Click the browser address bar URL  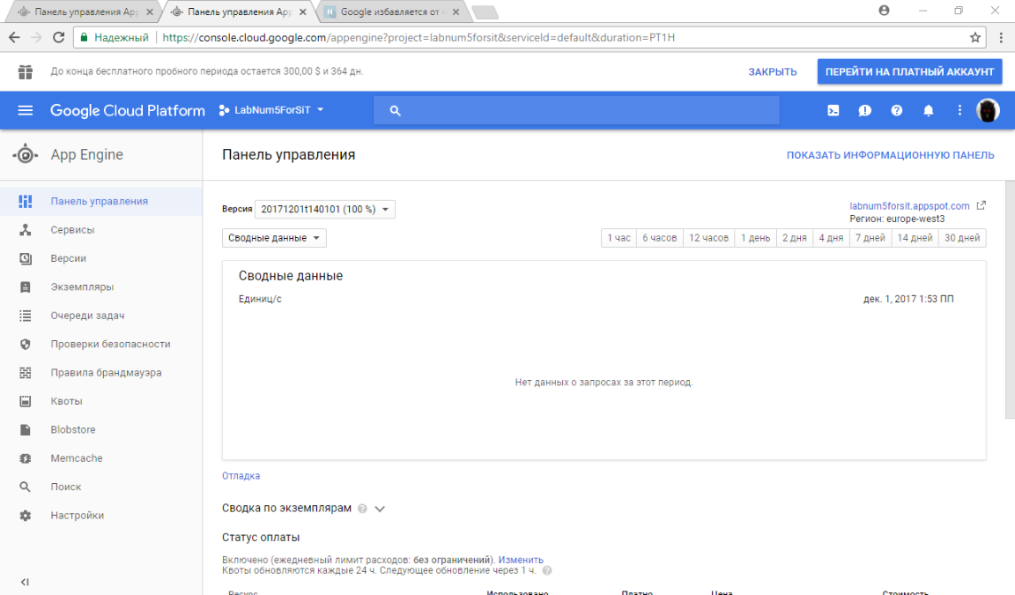(419, 38)
